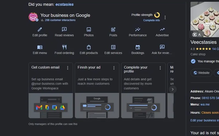Click the add photo camera icon
This screenshot has height=136, width=219.
click(195, 35)
